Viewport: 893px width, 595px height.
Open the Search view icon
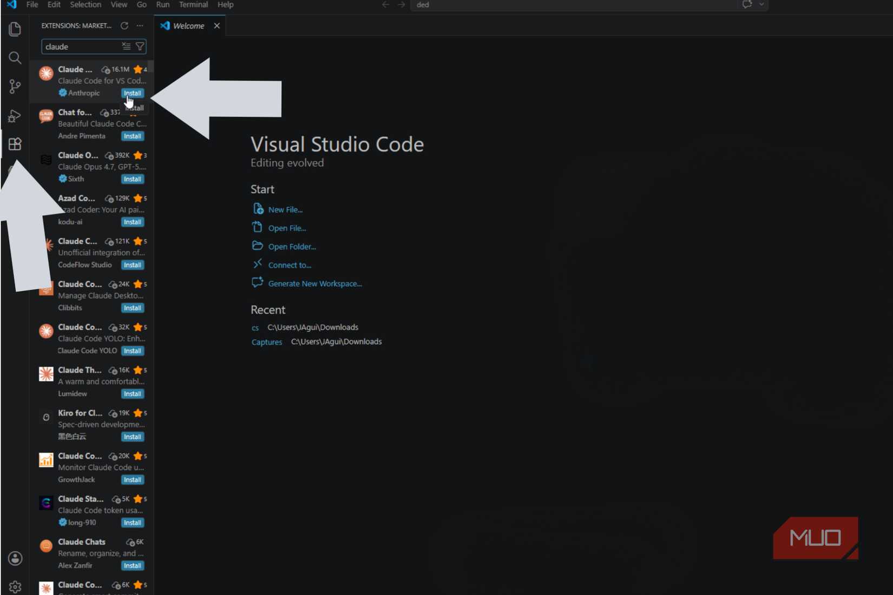pos(15,57)
